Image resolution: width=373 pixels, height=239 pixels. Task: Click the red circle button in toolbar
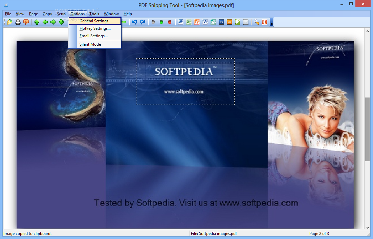(169, 22)
